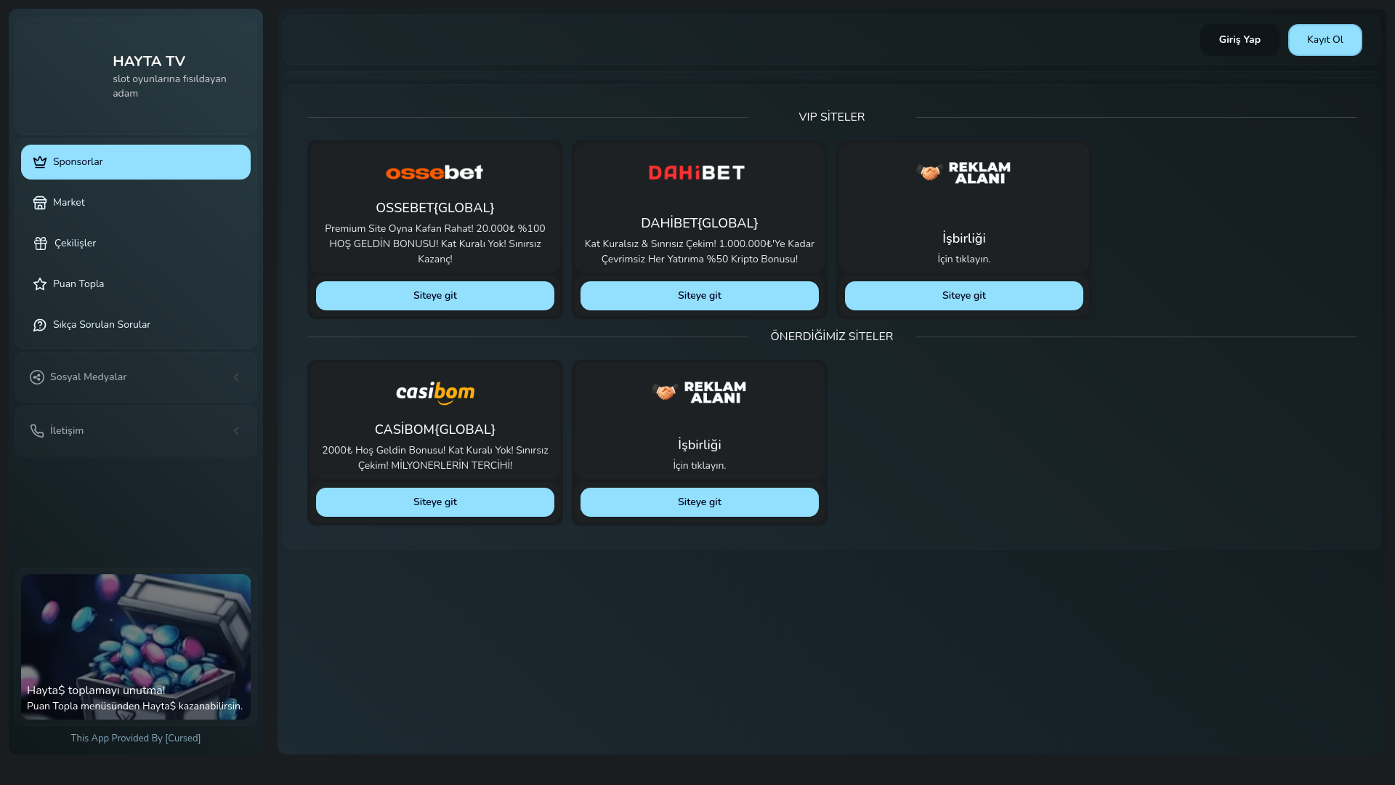Click Siteye git under recommended İşbirliği card
Image resolution: width=1395 pixels, height=785 pixels.
[x=700, y=502]
